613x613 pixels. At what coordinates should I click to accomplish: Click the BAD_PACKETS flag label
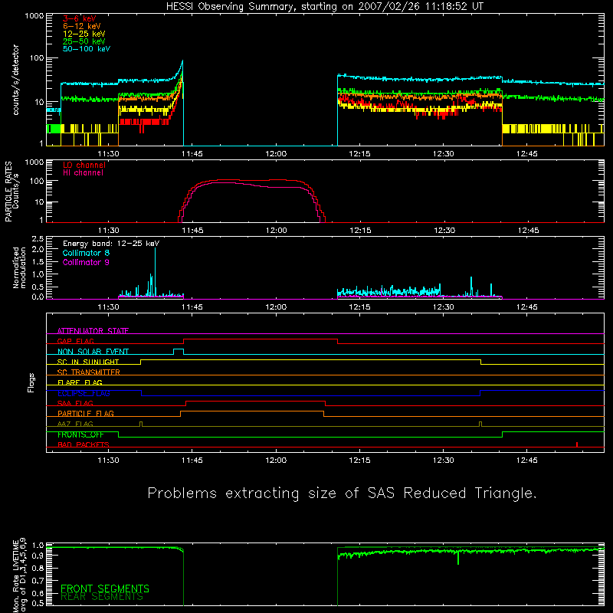[84, 444]
